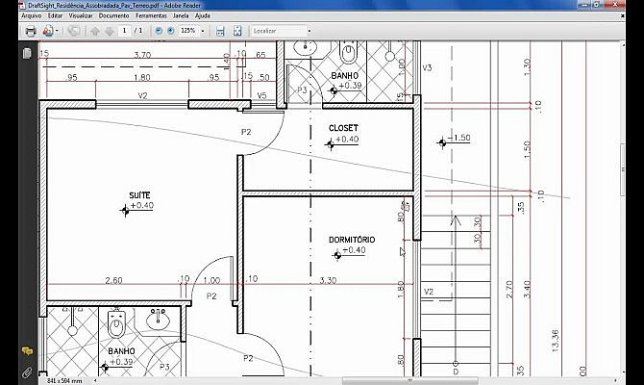Click the page size 841 x 594 mm label

click(64, 381)
